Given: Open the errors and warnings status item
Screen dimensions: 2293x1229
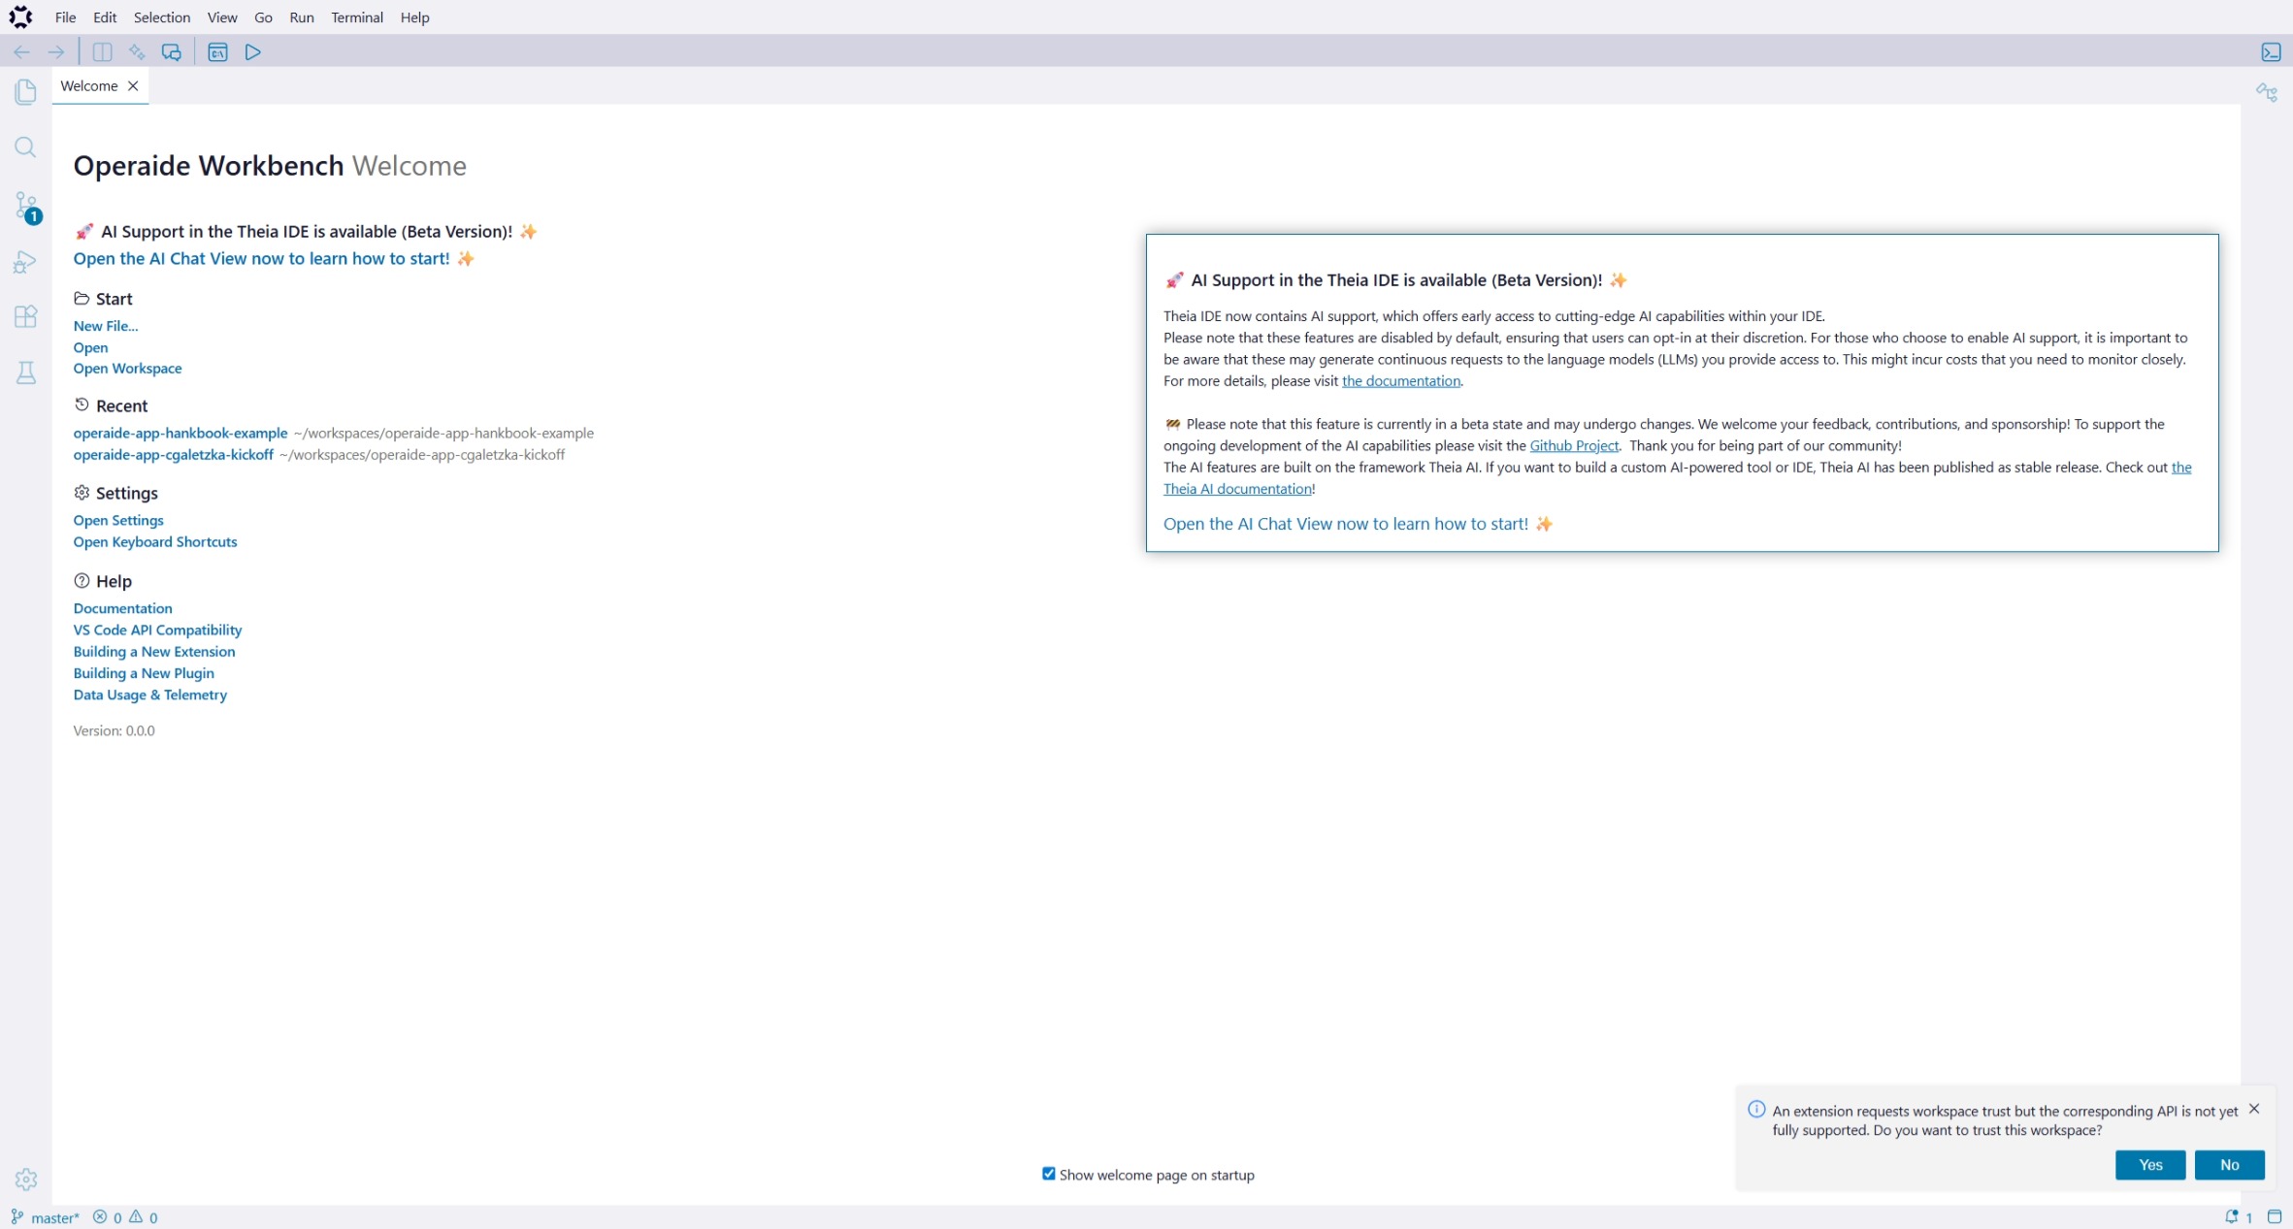Looking at the screenshot, I should tap(125, 1217).
